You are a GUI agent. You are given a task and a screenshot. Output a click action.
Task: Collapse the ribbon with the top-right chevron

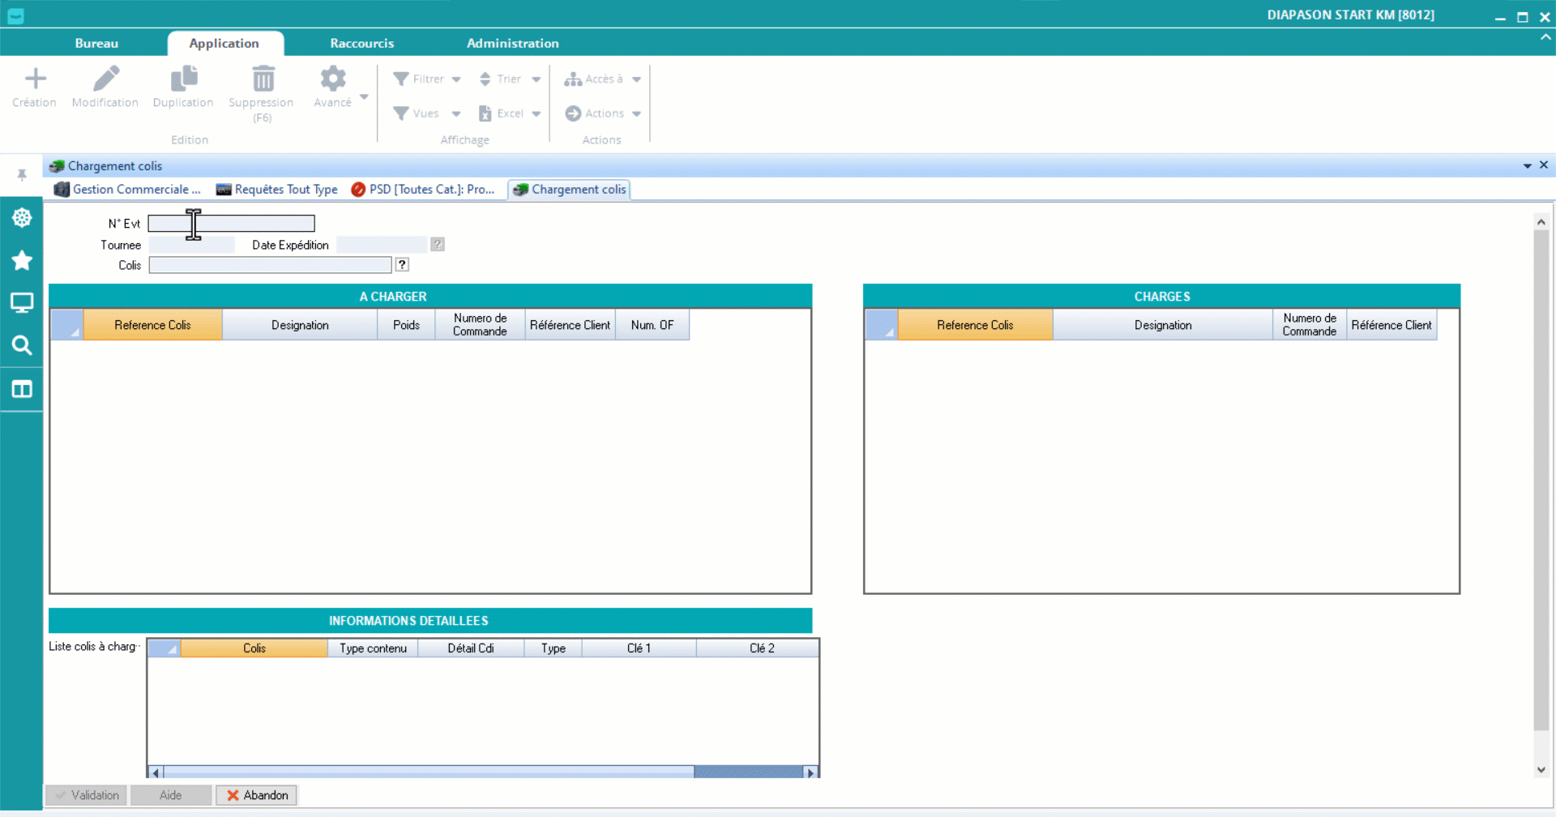[1545, 37]
